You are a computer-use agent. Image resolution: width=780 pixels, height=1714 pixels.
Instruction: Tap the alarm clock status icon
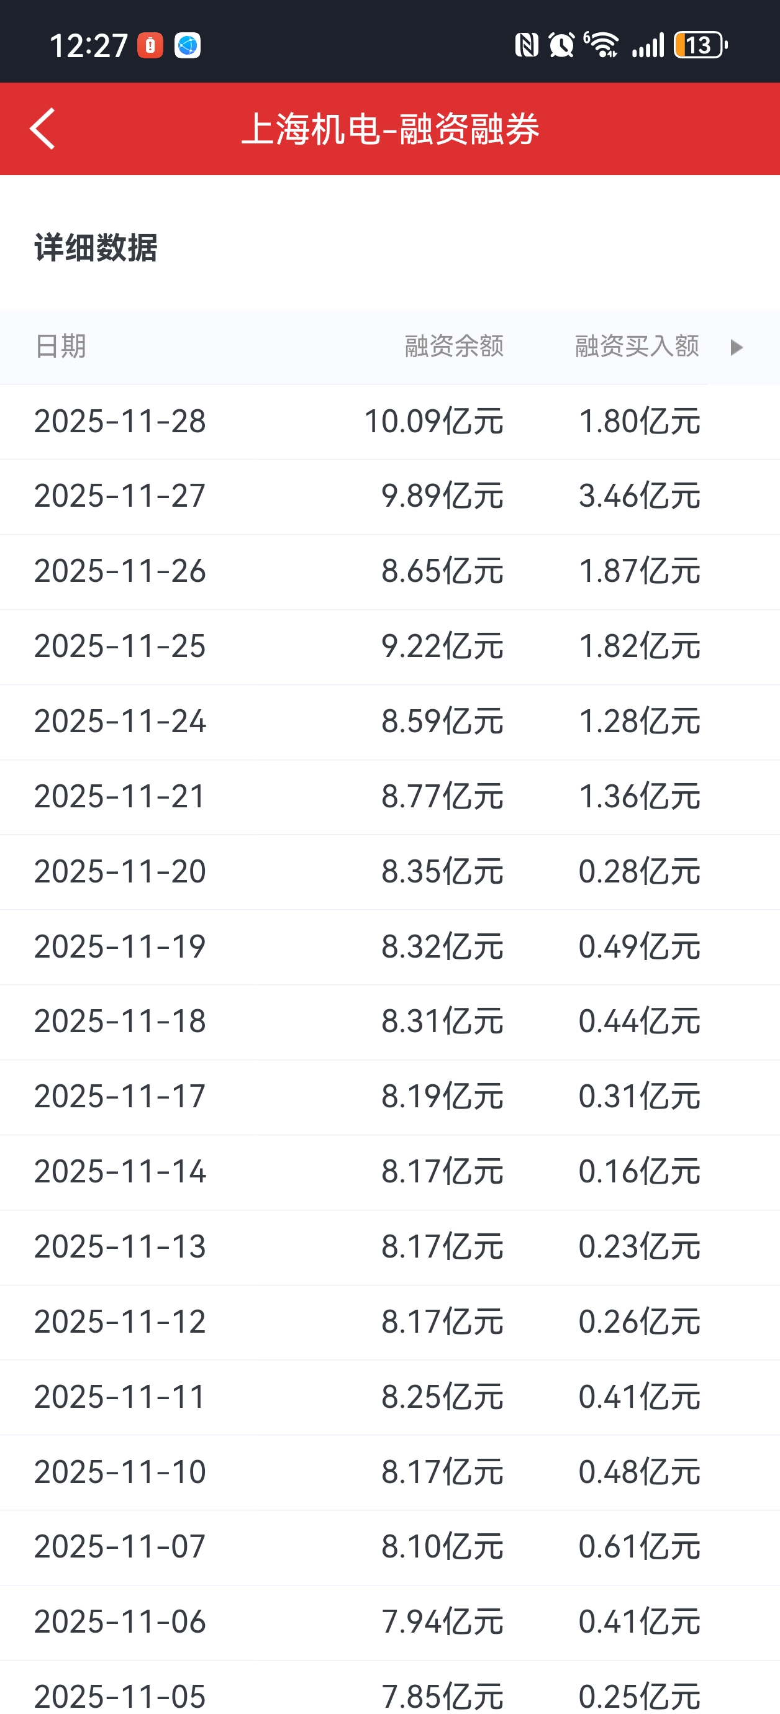[561, 45]
